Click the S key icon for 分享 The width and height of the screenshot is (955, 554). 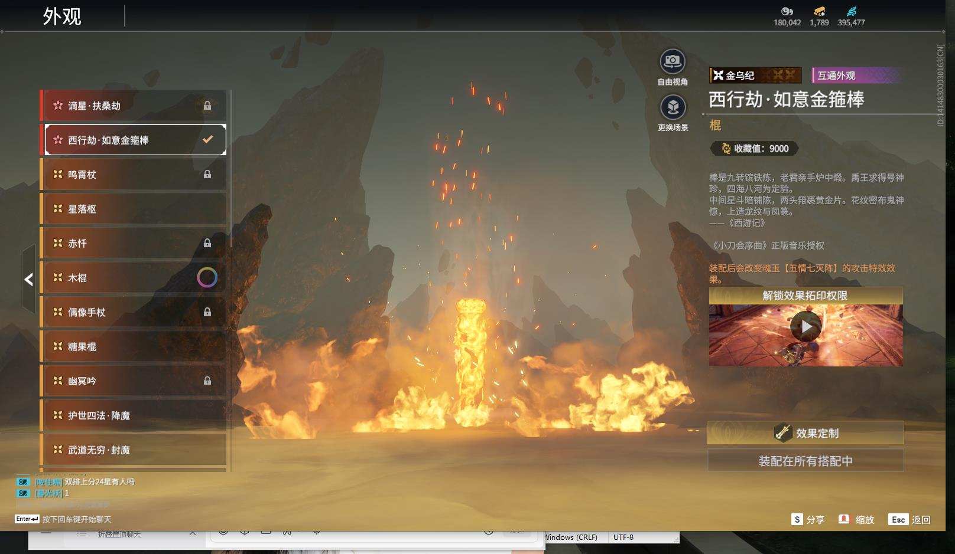(x=797, y=519)
